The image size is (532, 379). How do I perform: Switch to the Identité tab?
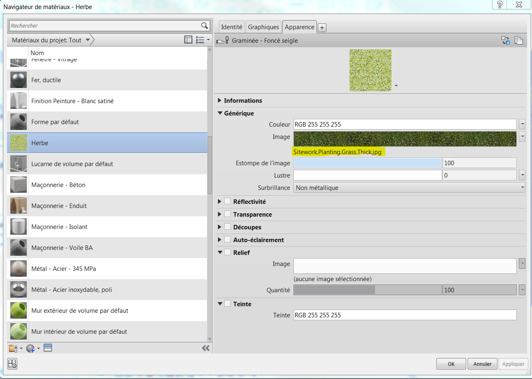(x=231, y=27)
